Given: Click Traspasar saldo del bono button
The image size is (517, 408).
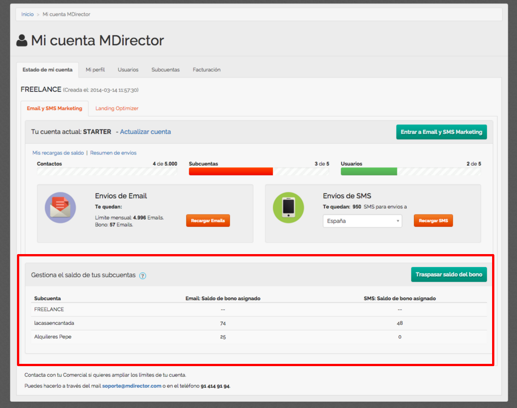Looking at the screenshot, I should point(448,274).
